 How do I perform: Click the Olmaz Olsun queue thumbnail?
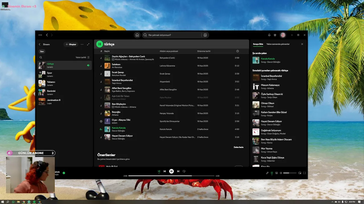pos(256,105)
